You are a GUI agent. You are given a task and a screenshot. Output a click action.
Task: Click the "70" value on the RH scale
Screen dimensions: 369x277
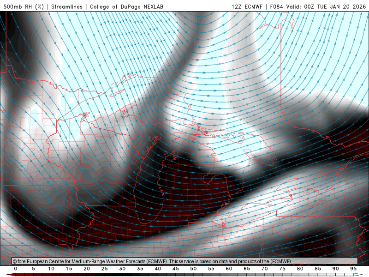[264, 269]
